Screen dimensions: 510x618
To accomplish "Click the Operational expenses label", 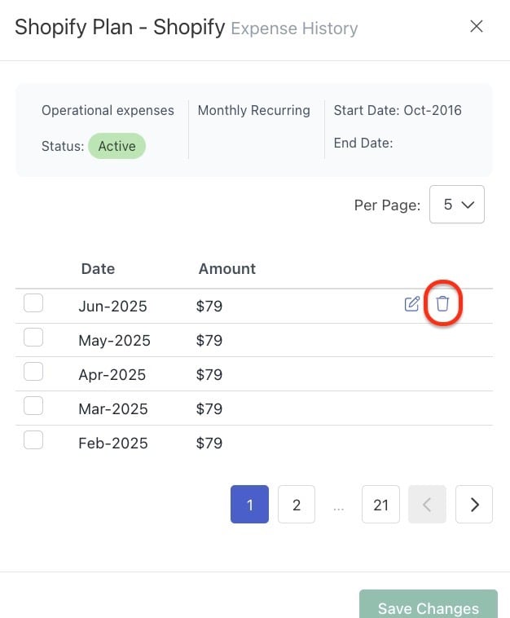I will coord(108,111).
